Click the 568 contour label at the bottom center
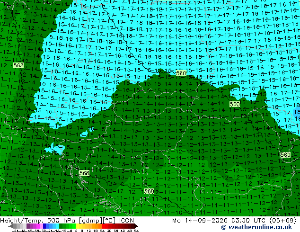This screenshot has height=232, width=300. (x=149, y=191)
